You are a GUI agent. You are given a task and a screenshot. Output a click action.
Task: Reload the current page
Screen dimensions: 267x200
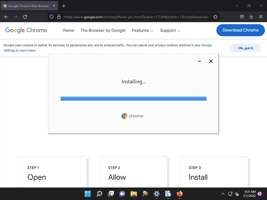click(25, 17)
